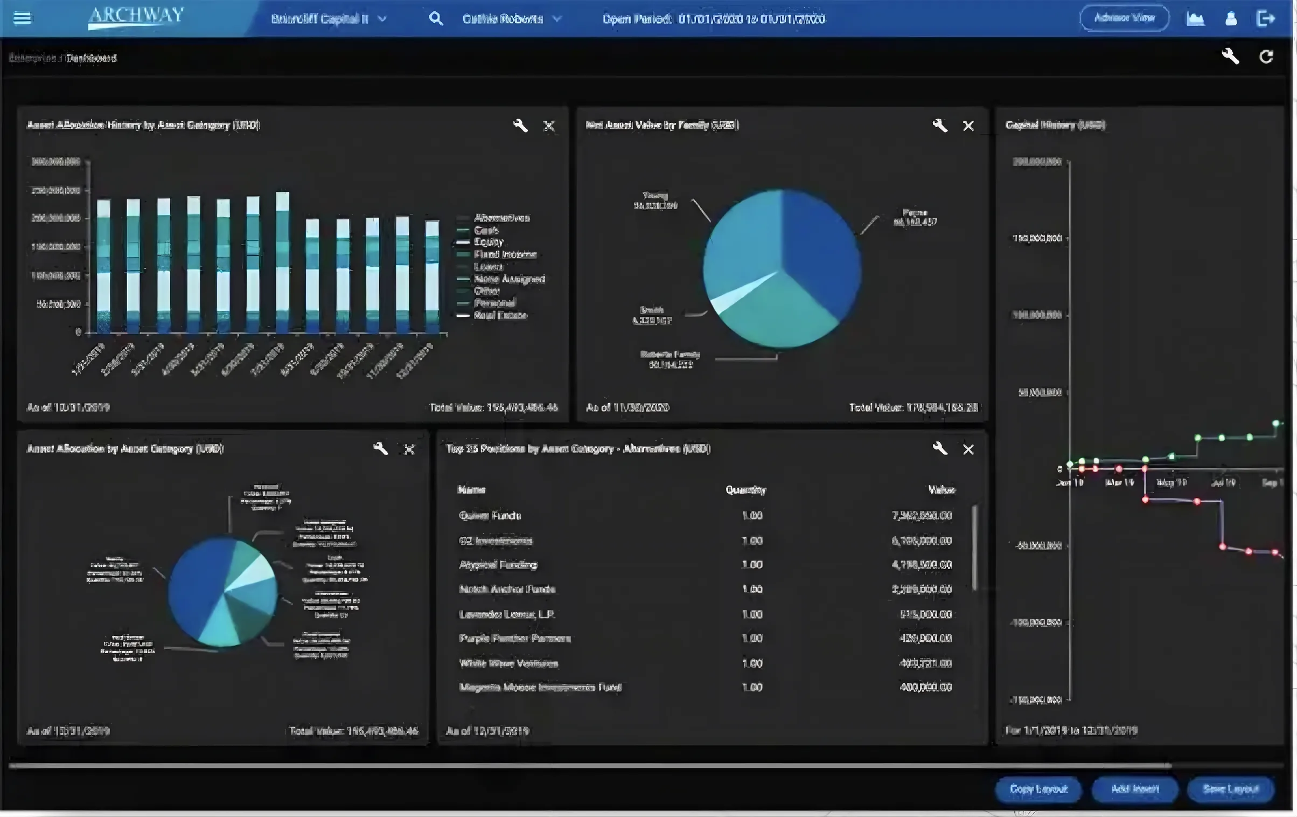Click the dashboard horizontal scrollbar
The height and width of the screenshot is (817, 1297).
590,765
